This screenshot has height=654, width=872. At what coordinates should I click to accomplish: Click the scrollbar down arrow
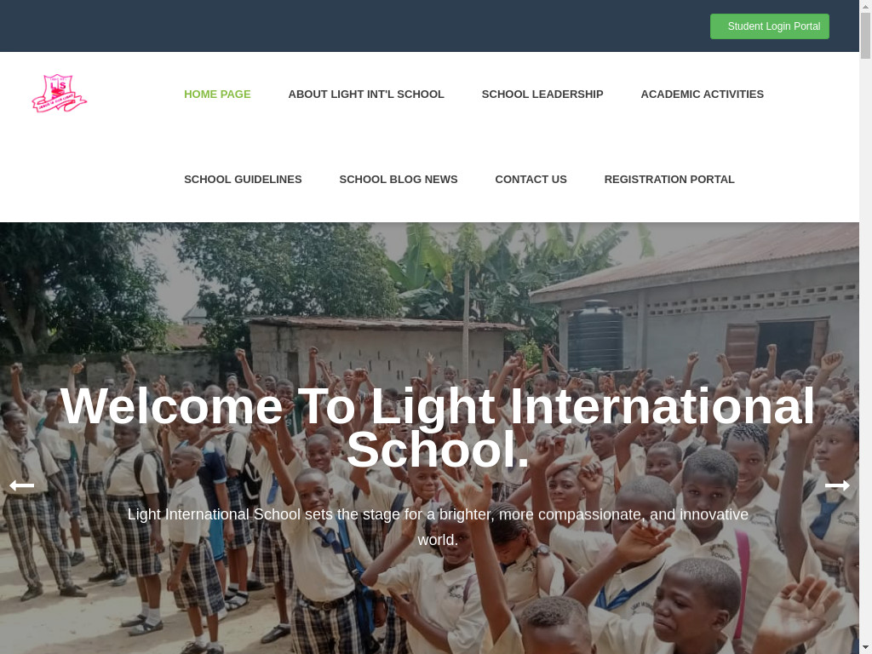865,648
